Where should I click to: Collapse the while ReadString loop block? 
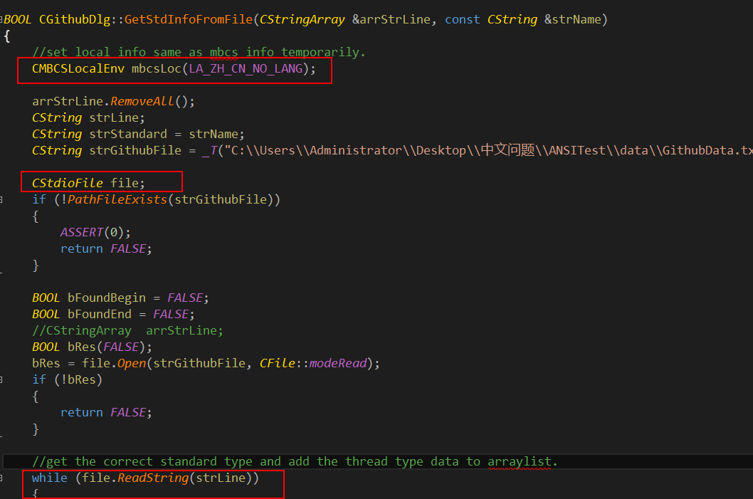(x=2, y=478)
